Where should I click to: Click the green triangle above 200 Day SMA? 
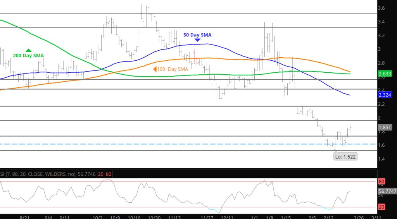click(29, 50)
